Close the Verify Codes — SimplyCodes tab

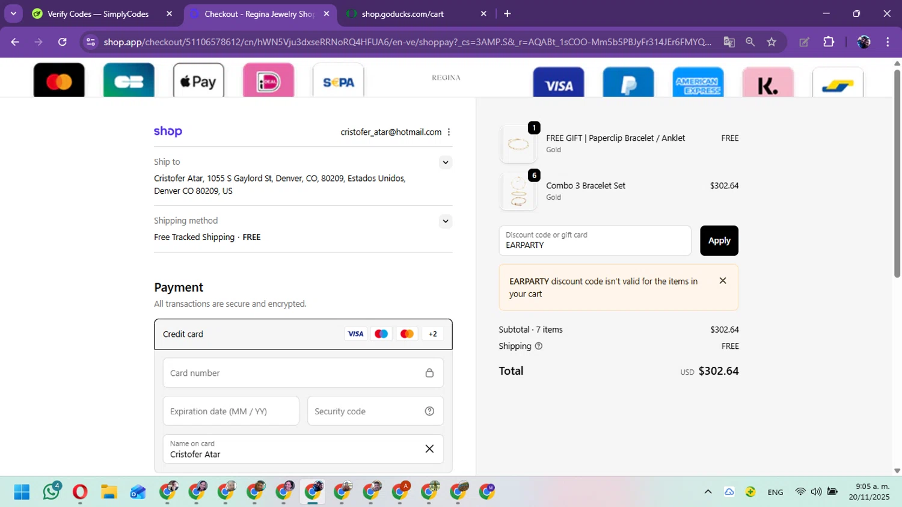[169, 13]
